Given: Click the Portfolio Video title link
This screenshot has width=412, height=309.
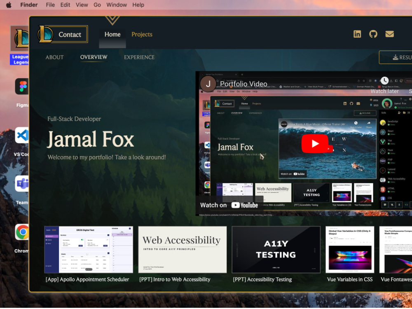Looking at the screenshot, I should [243, 84].
